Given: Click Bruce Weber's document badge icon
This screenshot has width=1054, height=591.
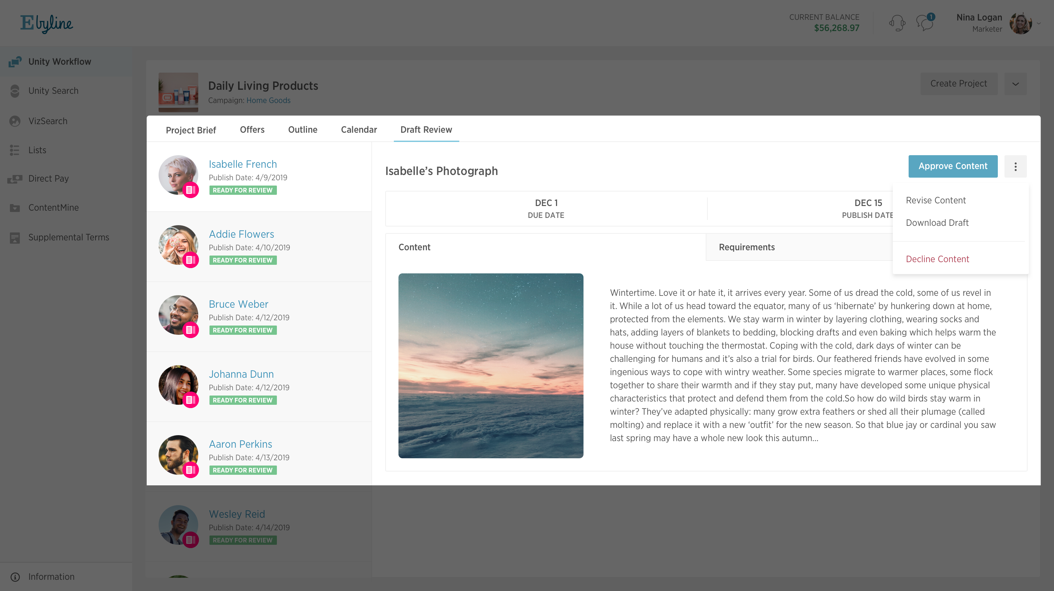Looking at the screenshot, I should pos(191,330).
